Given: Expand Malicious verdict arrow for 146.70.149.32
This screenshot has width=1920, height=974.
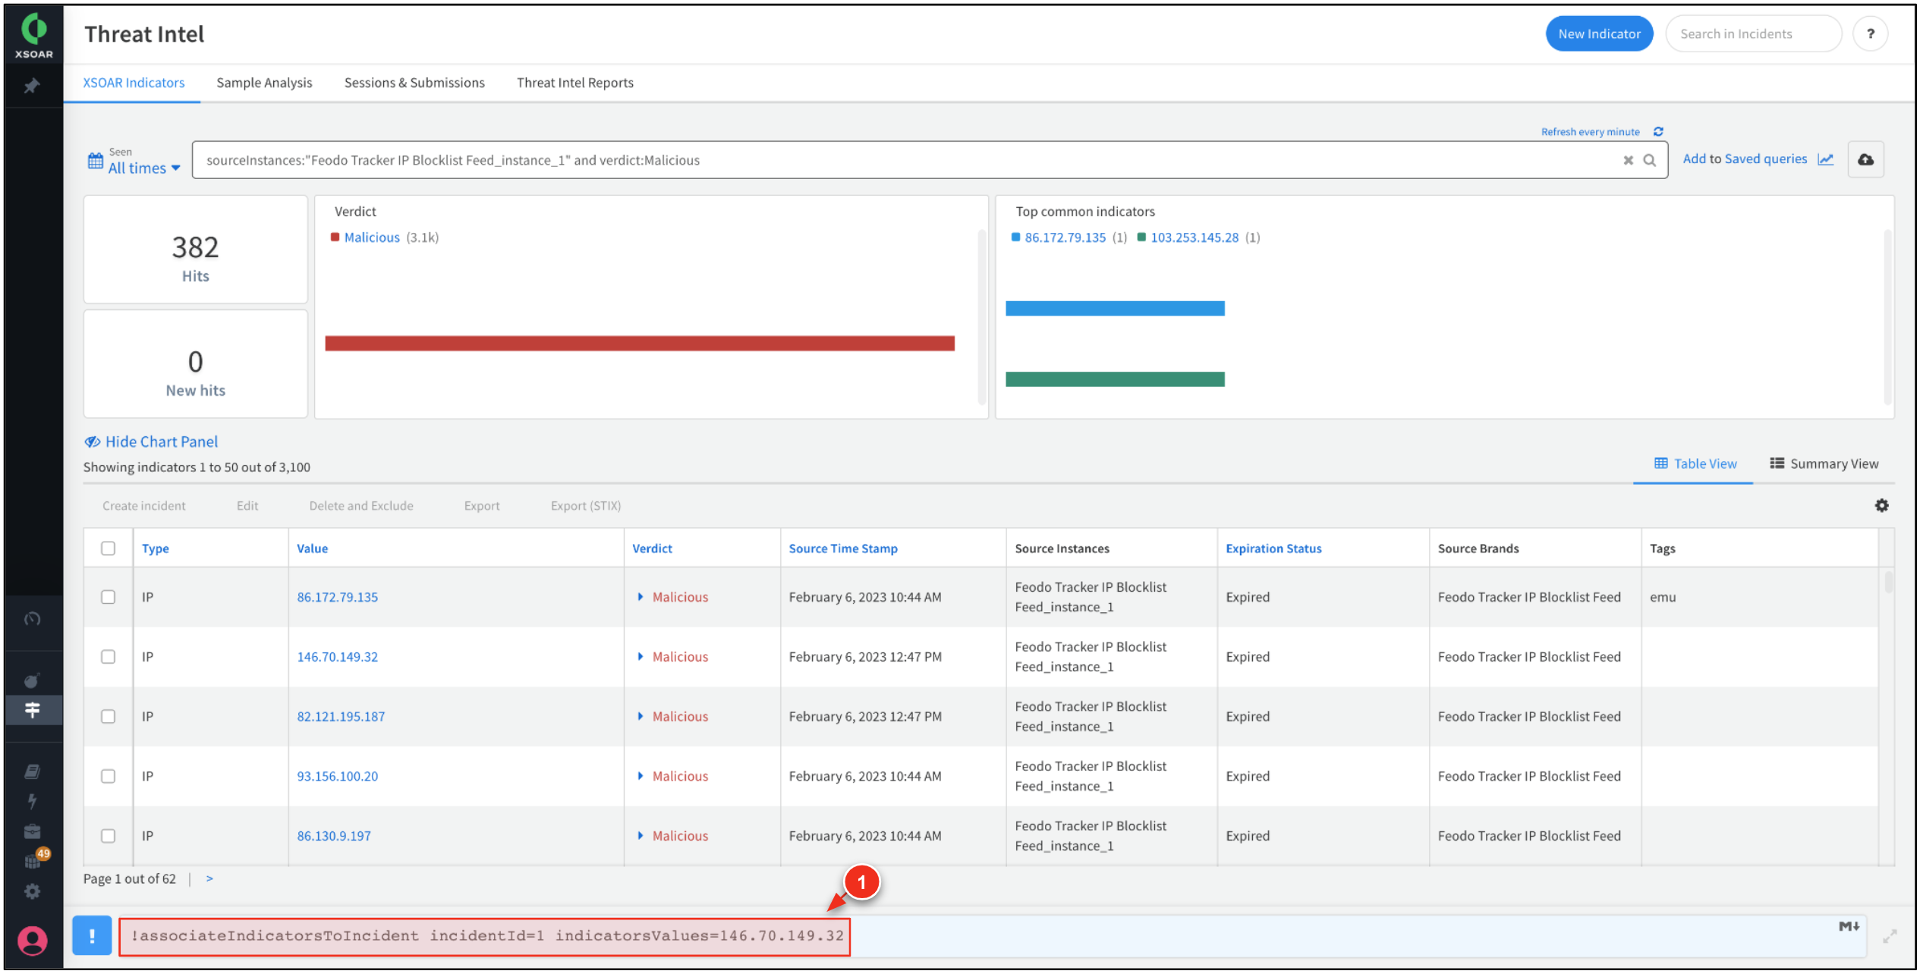Looking at the screenshot, I should (x=640, y=657).
